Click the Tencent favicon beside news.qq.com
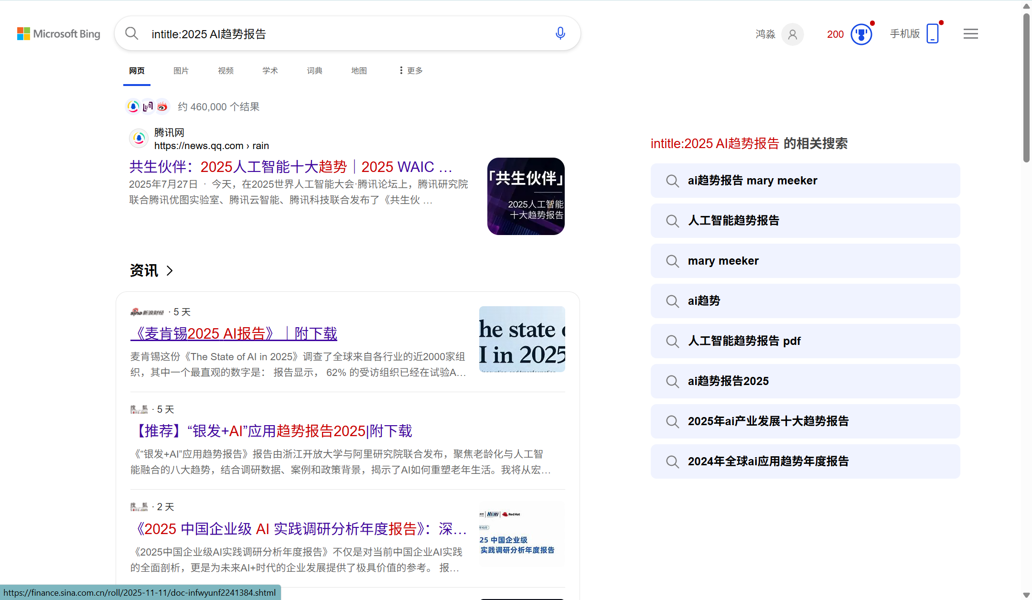Image resolution: width=1032 pixels, height=600 pixels. point(139,139)
